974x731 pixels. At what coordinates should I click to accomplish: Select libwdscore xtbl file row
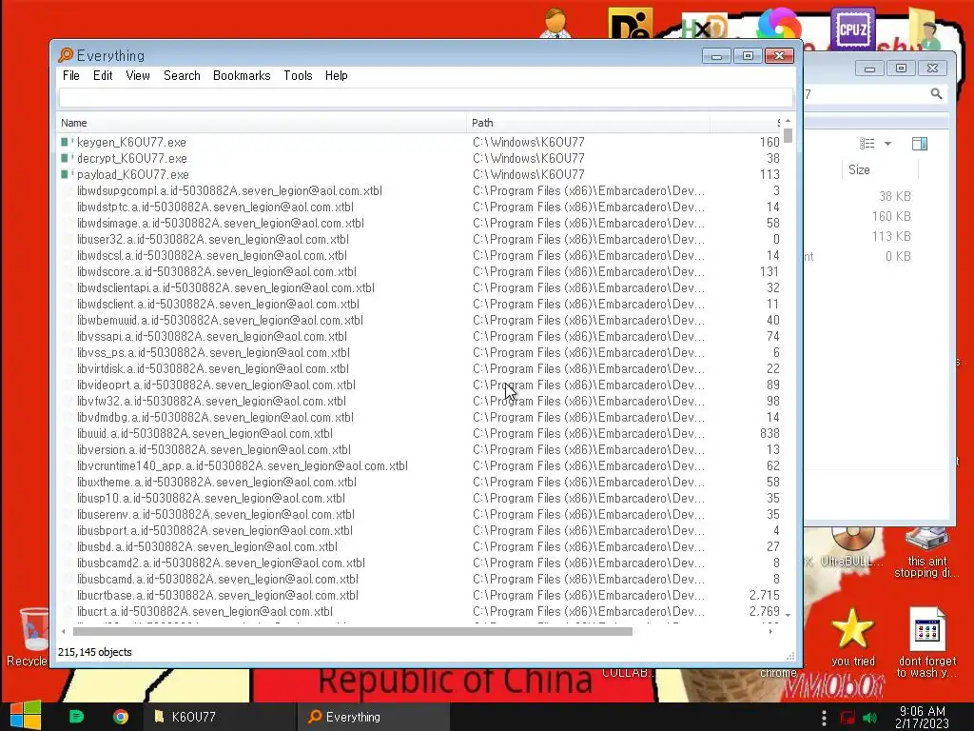(419, 271)
